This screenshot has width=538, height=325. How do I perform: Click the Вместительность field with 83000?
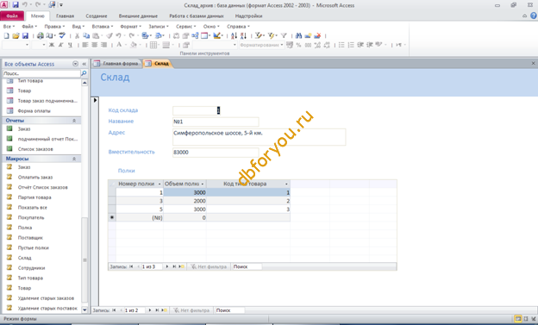coord(216,153)
